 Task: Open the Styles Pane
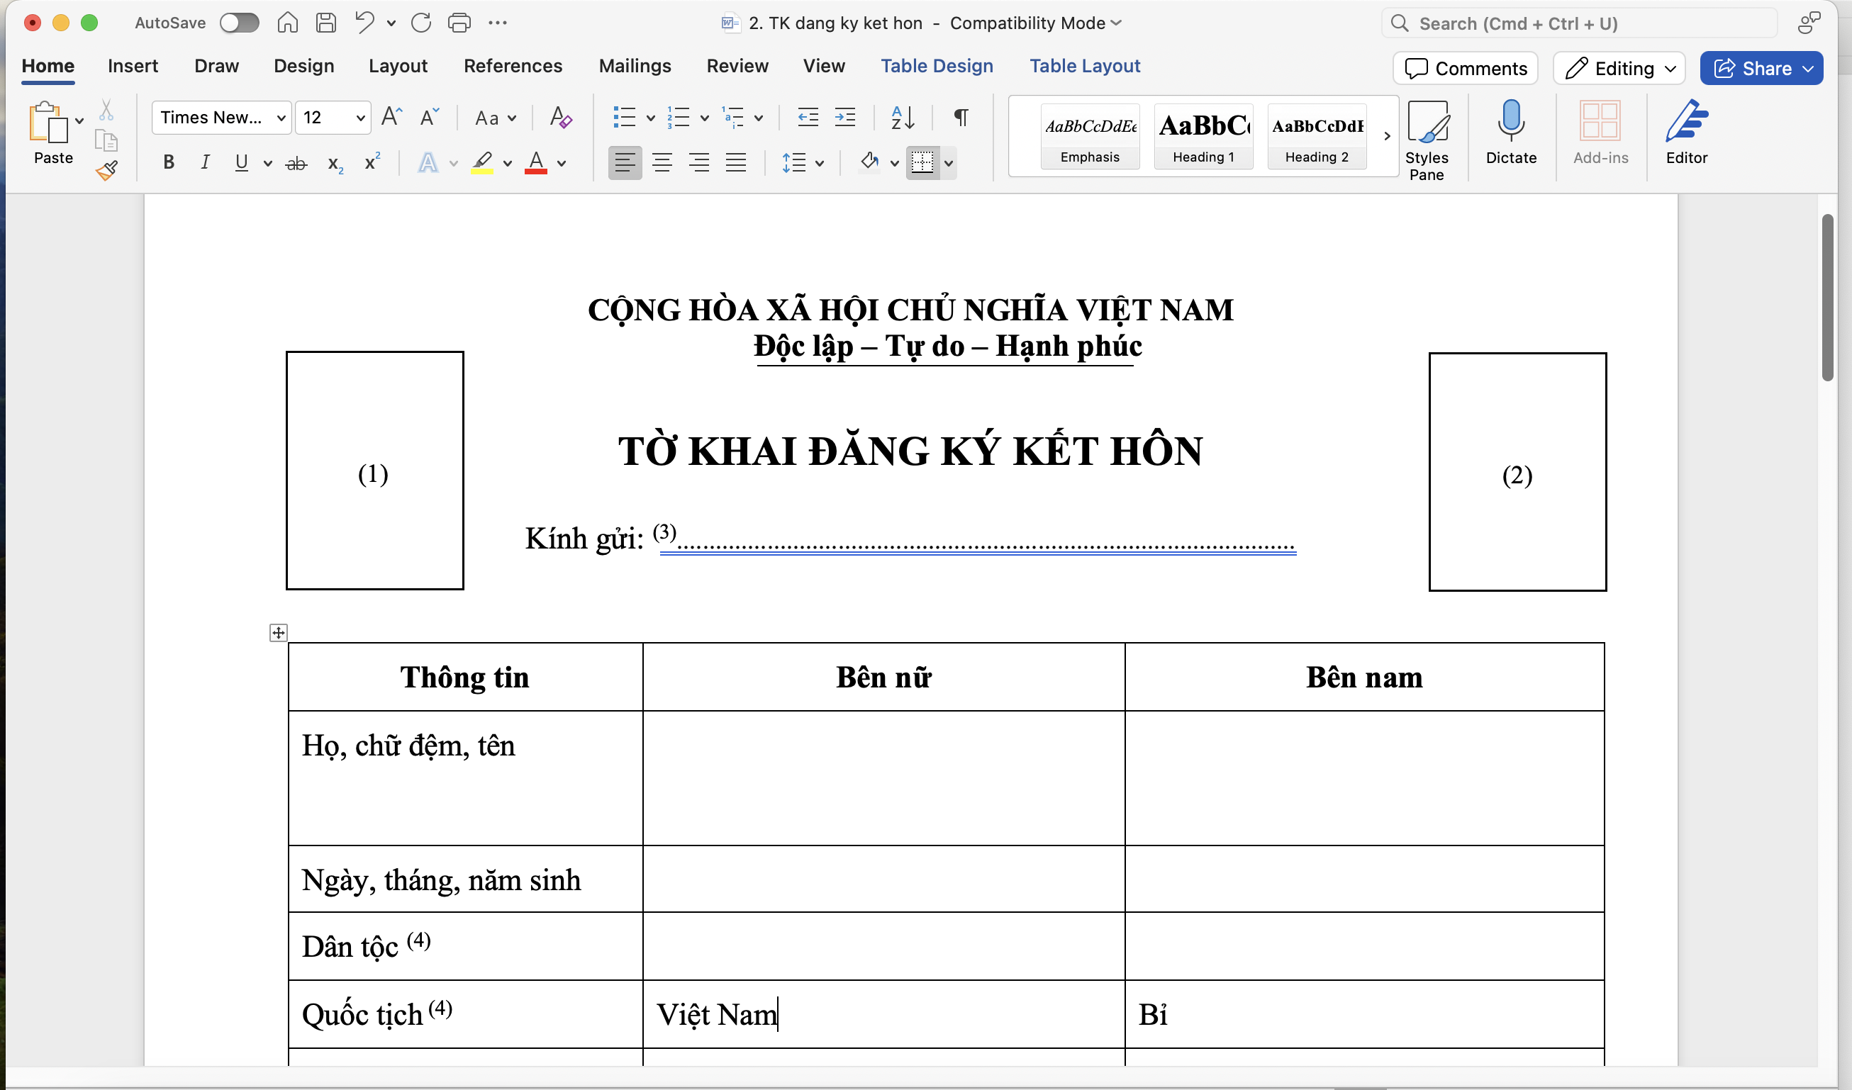[1427, 141]
